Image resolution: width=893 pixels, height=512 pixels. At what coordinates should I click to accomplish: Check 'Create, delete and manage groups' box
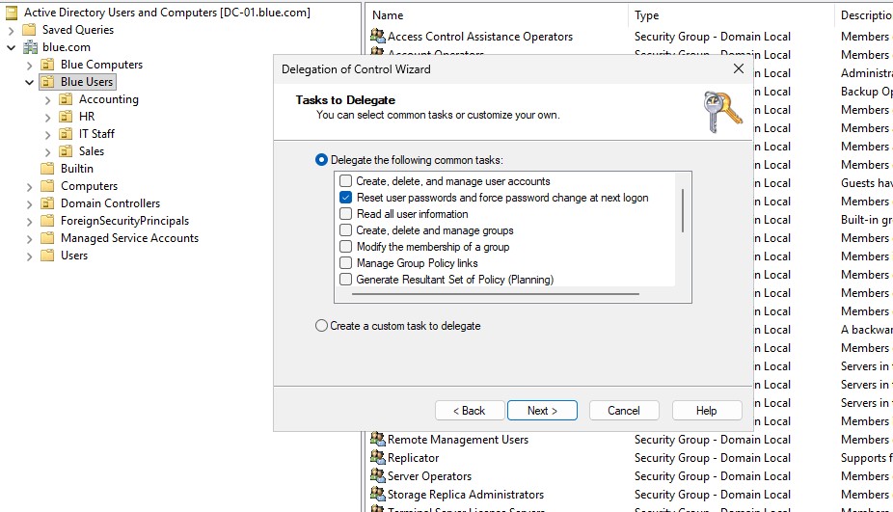(345, 230)
